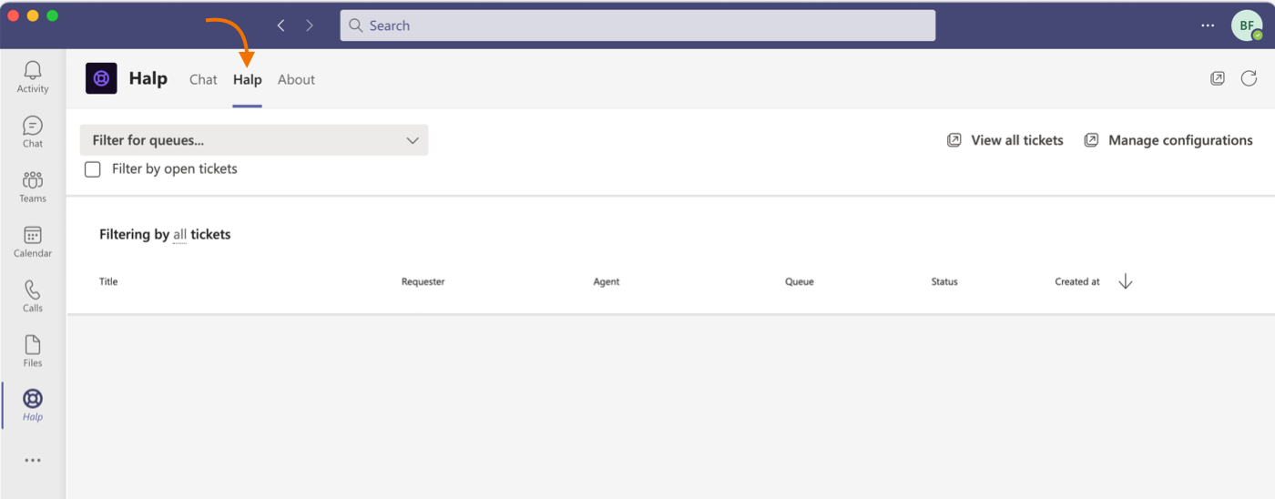Reload the Halp tab
1275x499 pixels.
[x=1249, y=78]
